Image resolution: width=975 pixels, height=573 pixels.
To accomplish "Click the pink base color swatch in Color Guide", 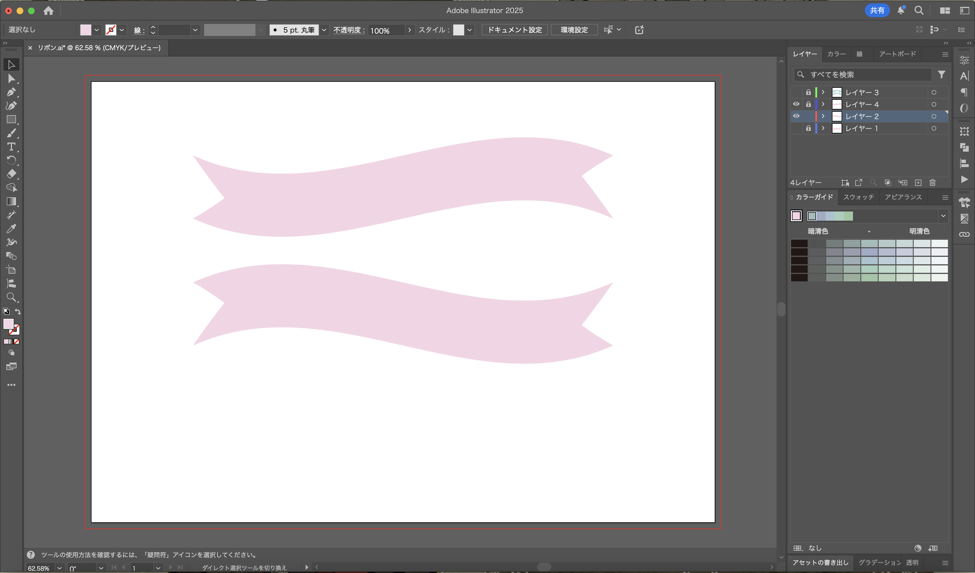I will (796, 216).
